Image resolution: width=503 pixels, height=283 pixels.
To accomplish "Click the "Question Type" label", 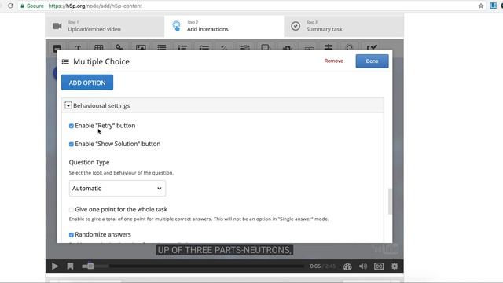I will (x=89, y=162).
